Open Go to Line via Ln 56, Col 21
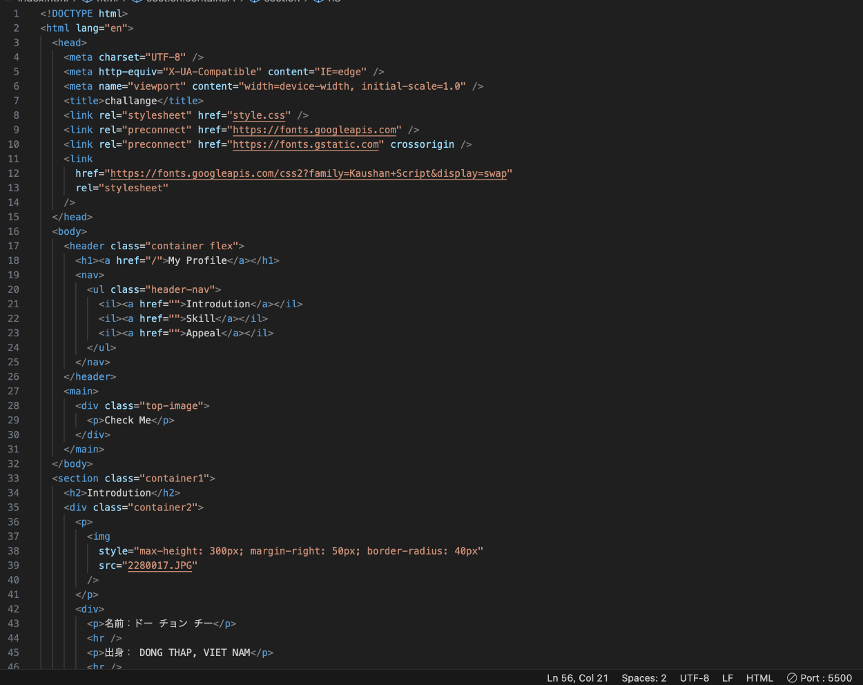The width and height of the screenshot is (863, 685). click(x=577, y=678)
